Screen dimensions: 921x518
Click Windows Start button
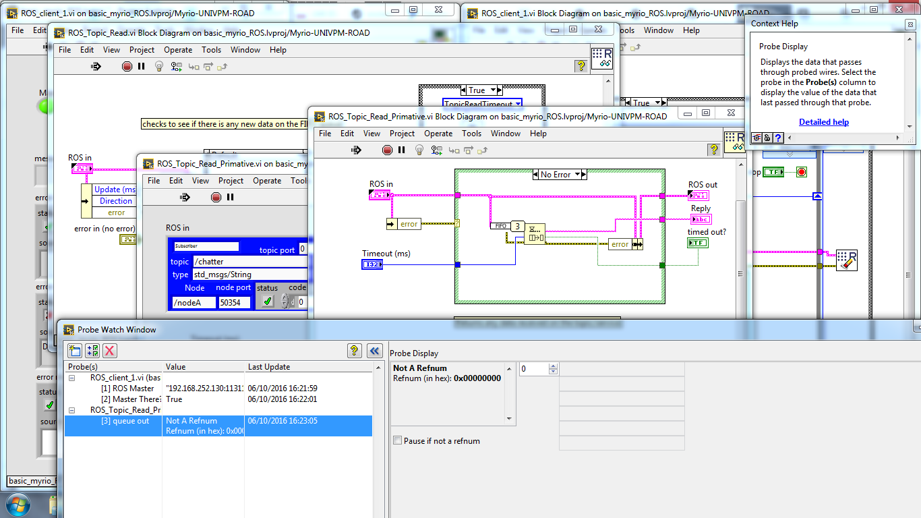[17, 505]
